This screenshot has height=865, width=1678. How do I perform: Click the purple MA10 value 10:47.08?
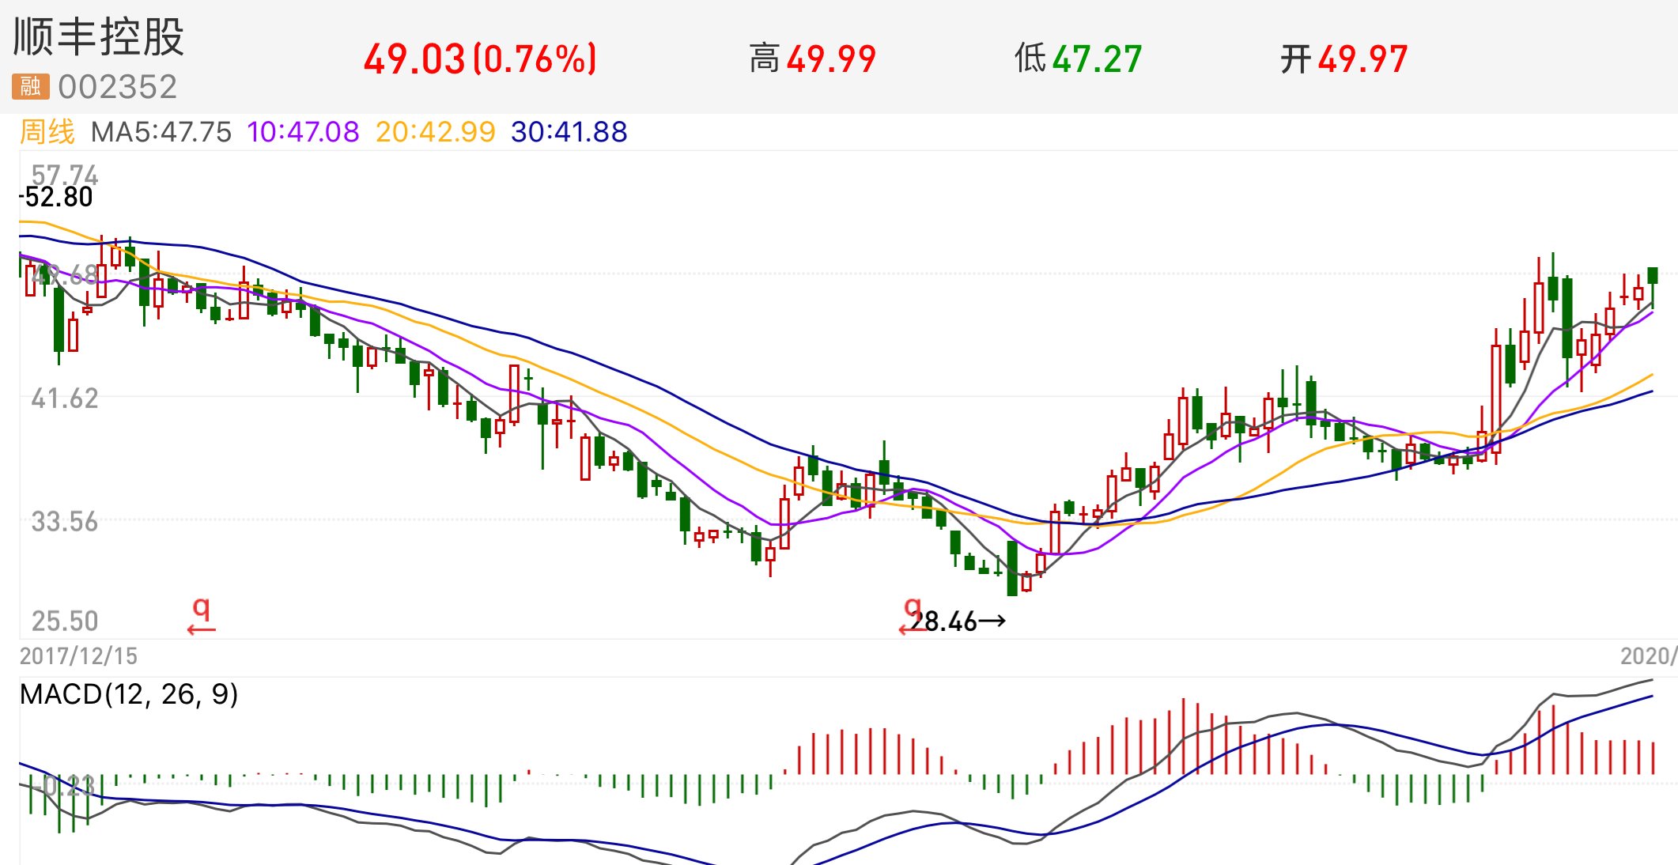[x=303, y=132]
